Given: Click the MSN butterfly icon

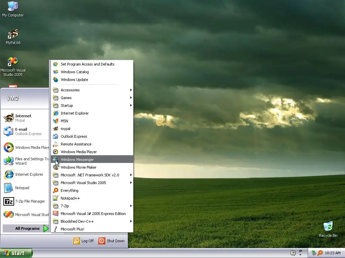Looking at the screenshot, I should [56, 121].
